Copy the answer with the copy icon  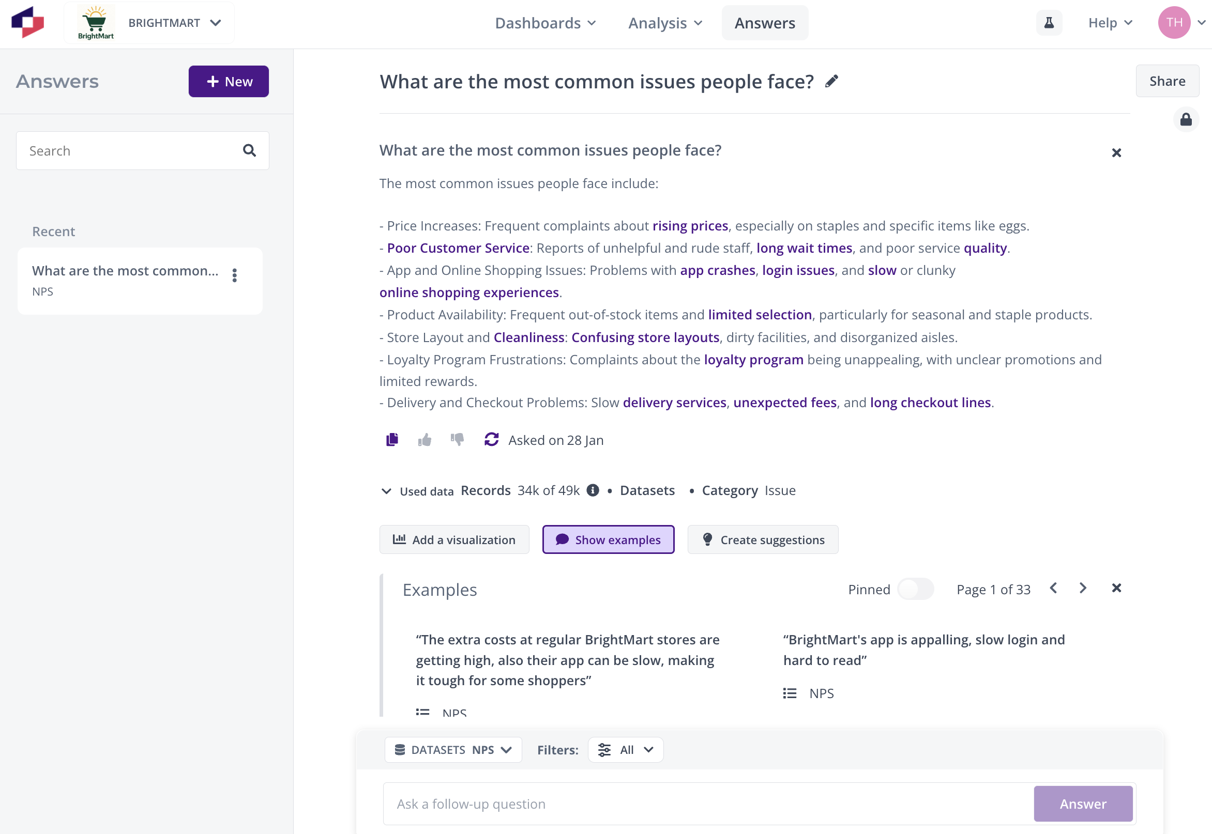[392, 440]
